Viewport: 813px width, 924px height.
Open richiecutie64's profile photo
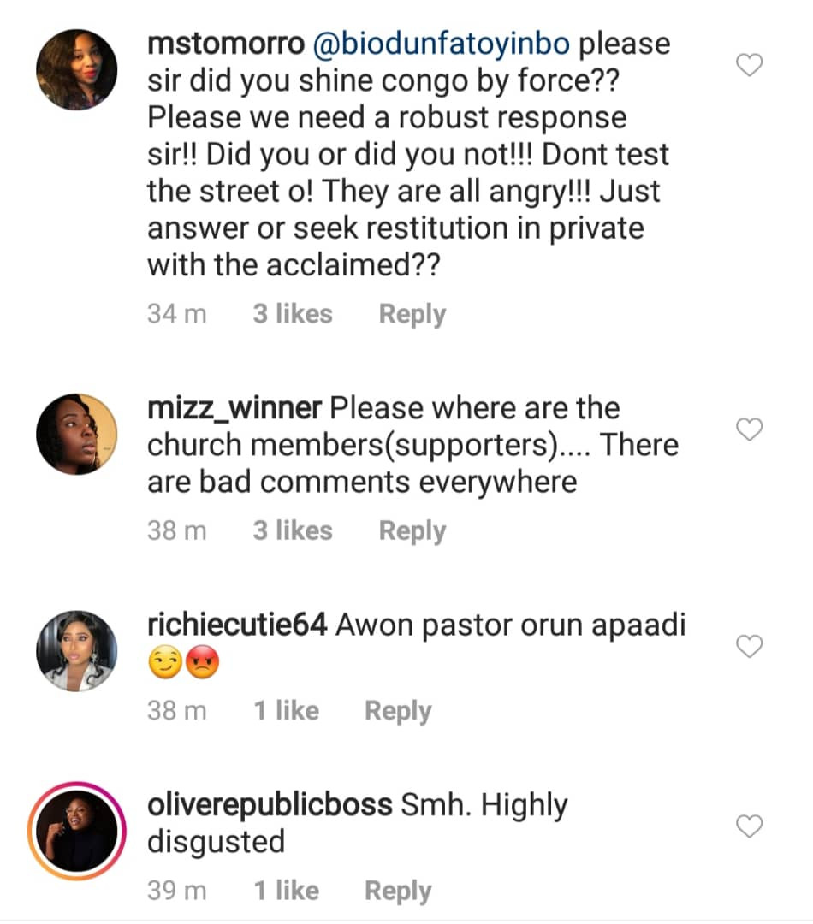76,651
